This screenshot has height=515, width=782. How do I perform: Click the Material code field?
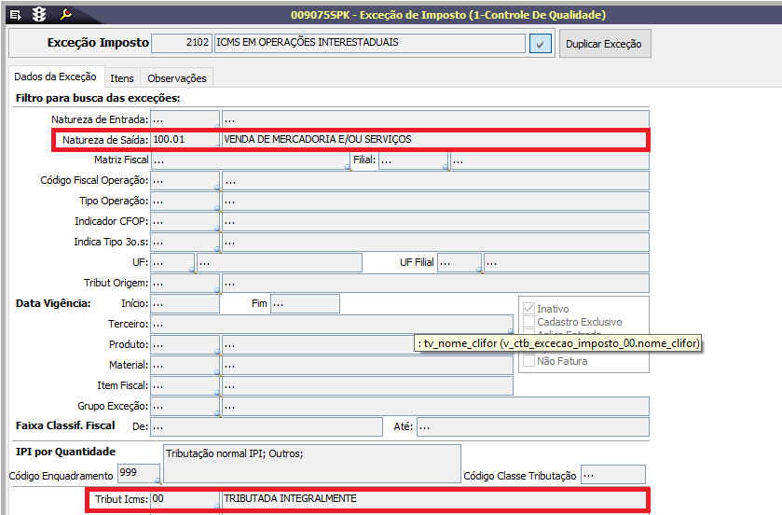pos(185,366)
